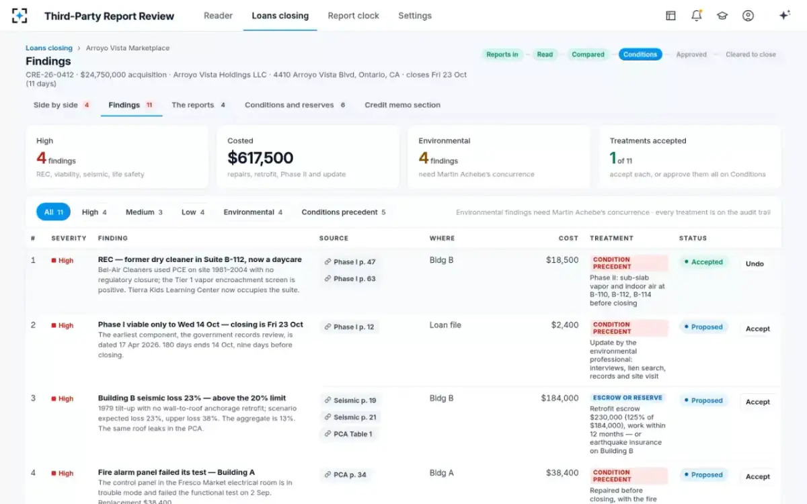The image size is (807, 504).
Task: Open the notifications bell
Action: click(x=697, y=15)
